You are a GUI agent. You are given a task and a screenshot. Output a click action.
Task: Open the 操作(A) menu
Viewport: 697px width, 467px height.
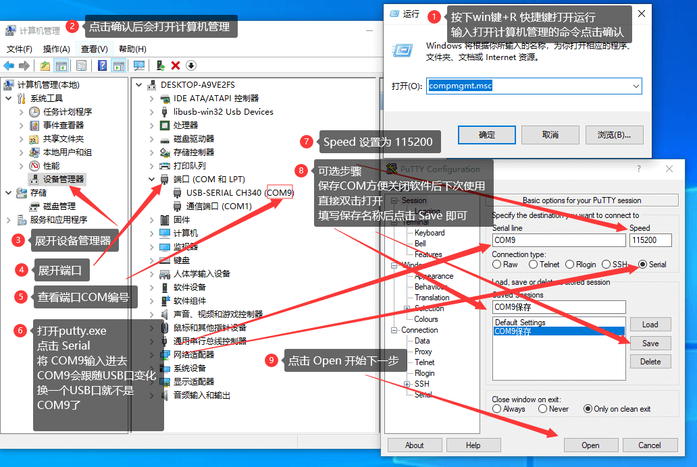click(x=57, y=49)
